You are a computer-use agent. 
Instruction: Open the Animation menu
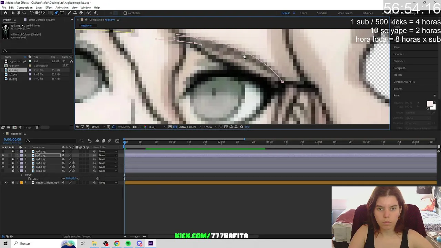pyautogui.click(x=62, y=8)
